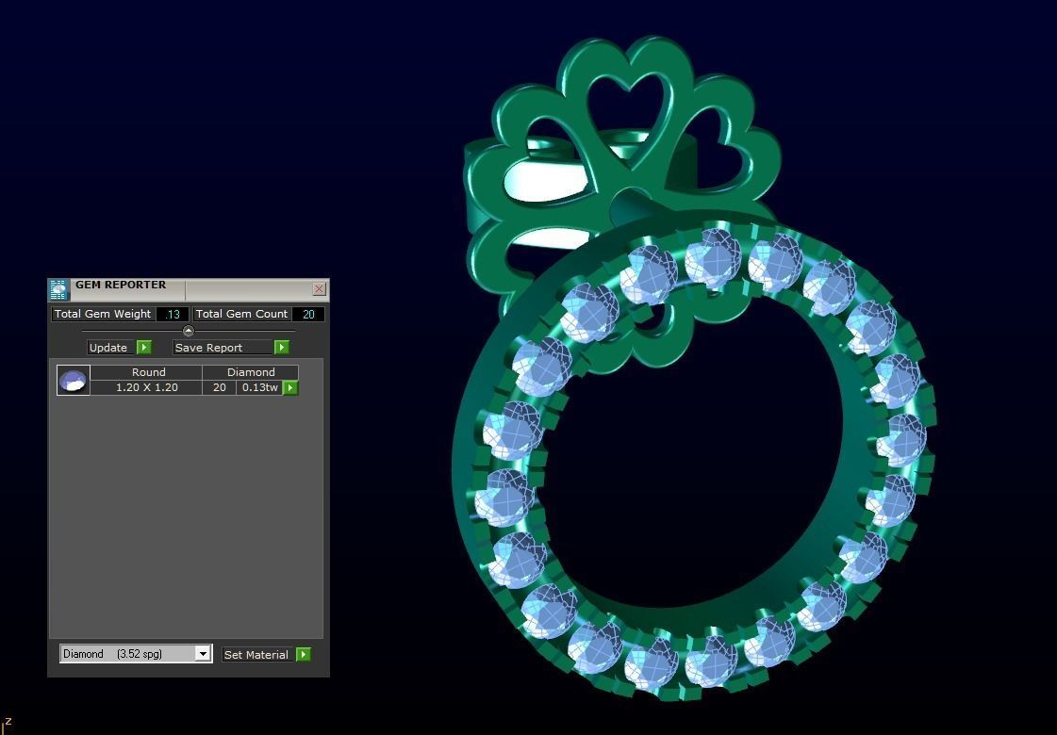Click the Total Gem Count label
This screenshot has width=1057, height=735.
tap(242, 314)
